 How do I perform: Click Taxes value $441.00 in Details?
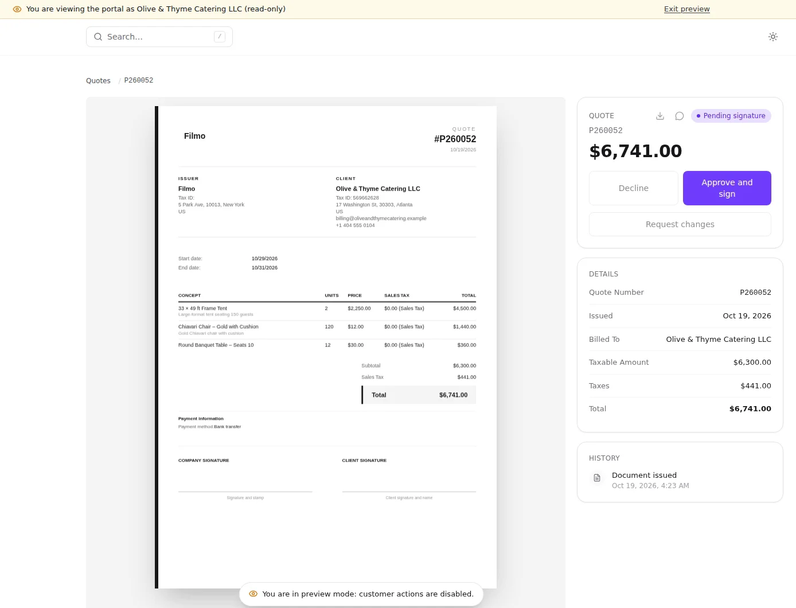pyautogui.click(x=756, y=386)
